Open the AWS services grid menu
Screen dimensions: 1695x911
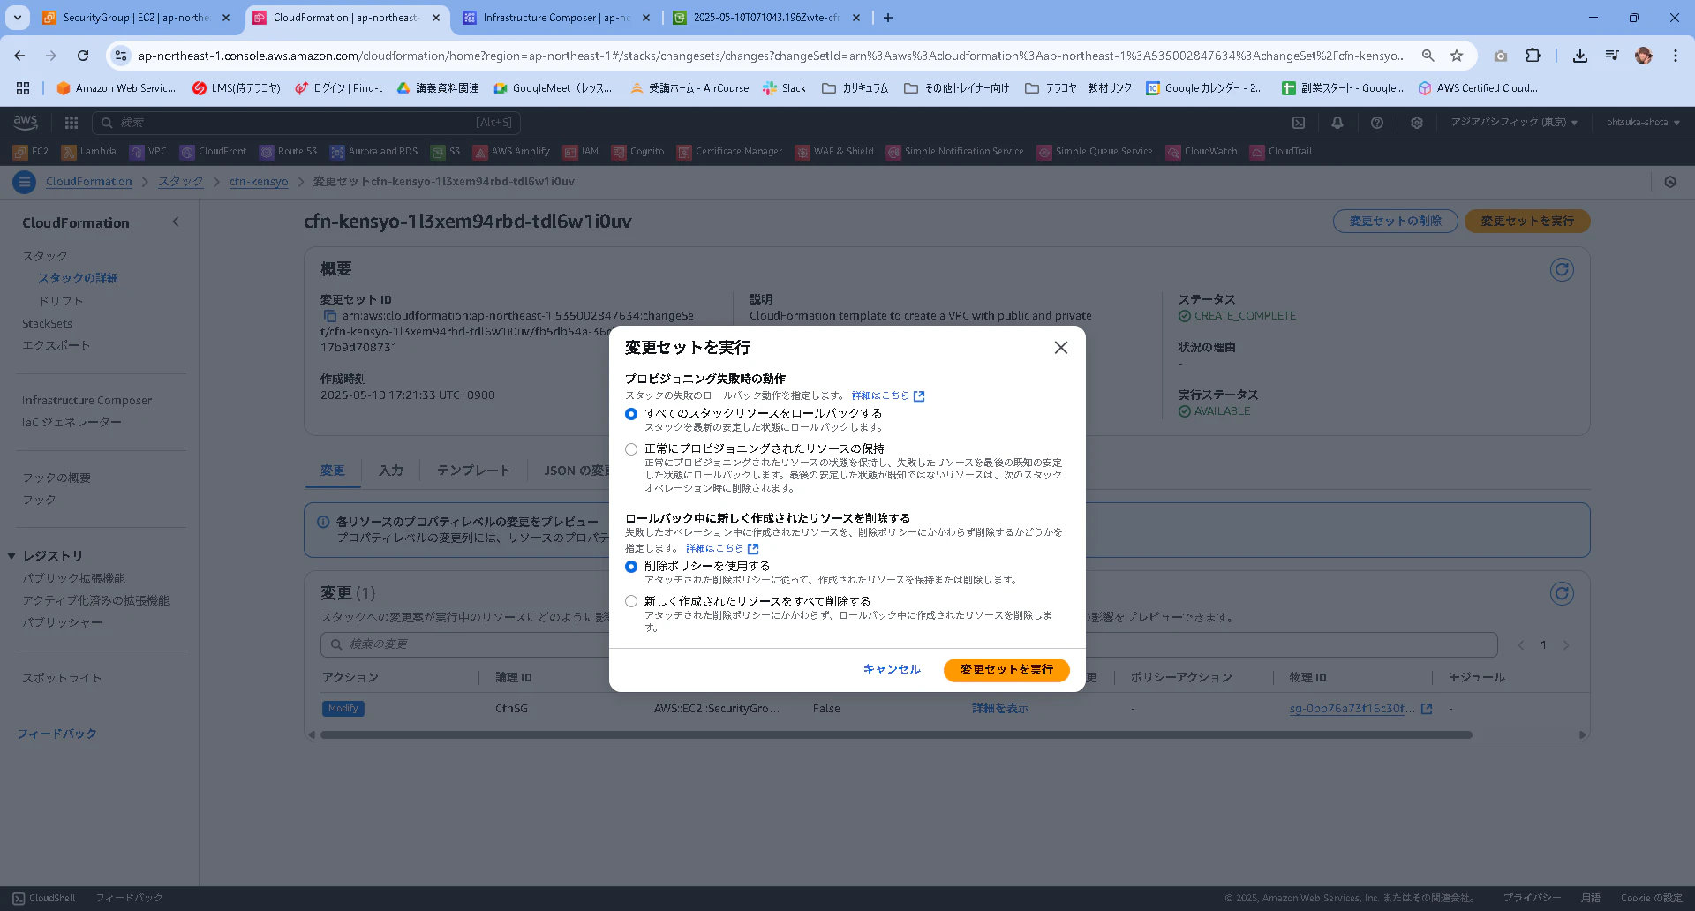(72, 123)
